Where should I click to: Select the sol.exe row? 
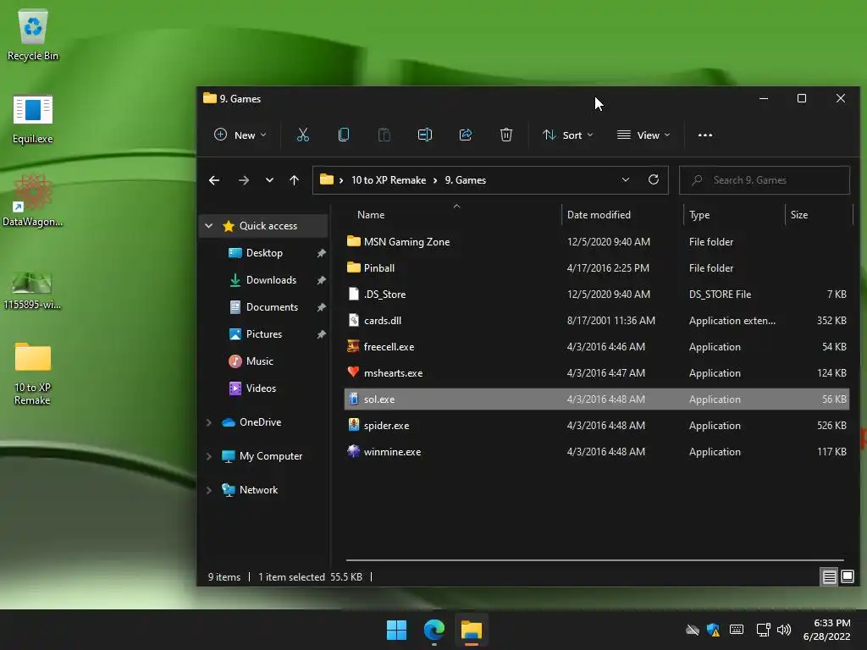(x=597, y=399)
